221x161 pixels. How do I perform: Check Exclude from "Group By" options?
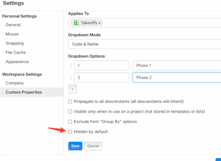pos(70,122)
